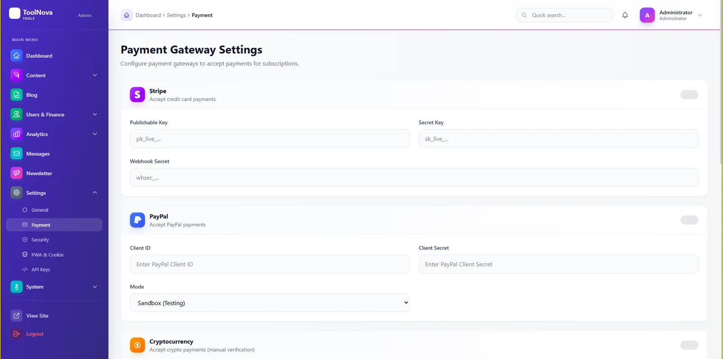Image resolution: width=723 pixels, height=359 pixels.
Task: Open the PayPal Mode dropdown
Action: (270, 303)
